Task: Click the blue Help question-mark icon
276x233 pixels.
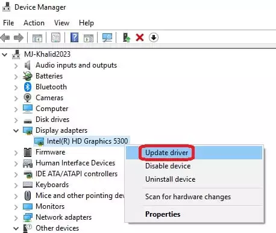Action: [74, 37]
